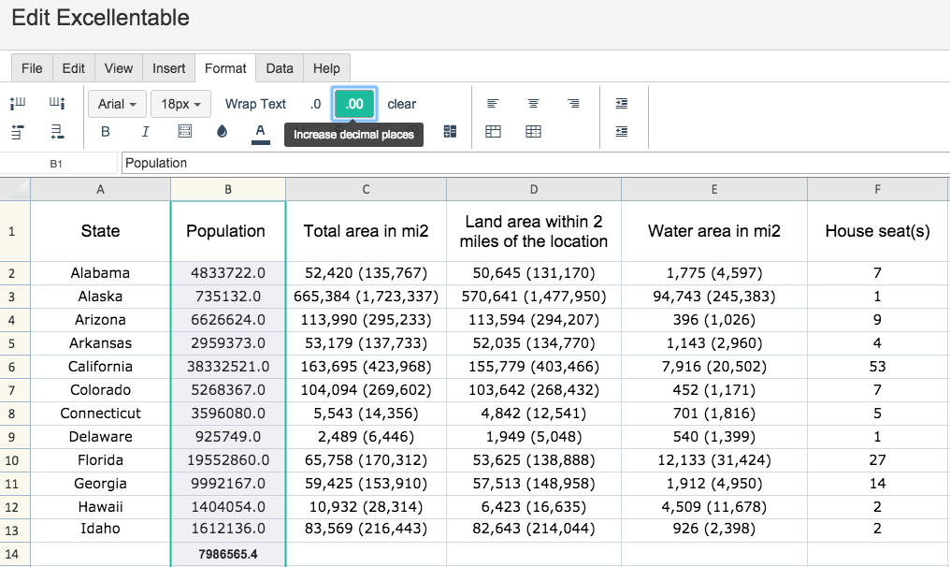
Task: Click the insert column left icon
Action: coord(18,104)
